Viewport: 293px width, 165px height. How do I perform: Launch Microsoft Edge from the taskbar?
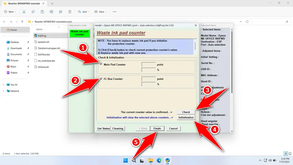click(159, 161)
